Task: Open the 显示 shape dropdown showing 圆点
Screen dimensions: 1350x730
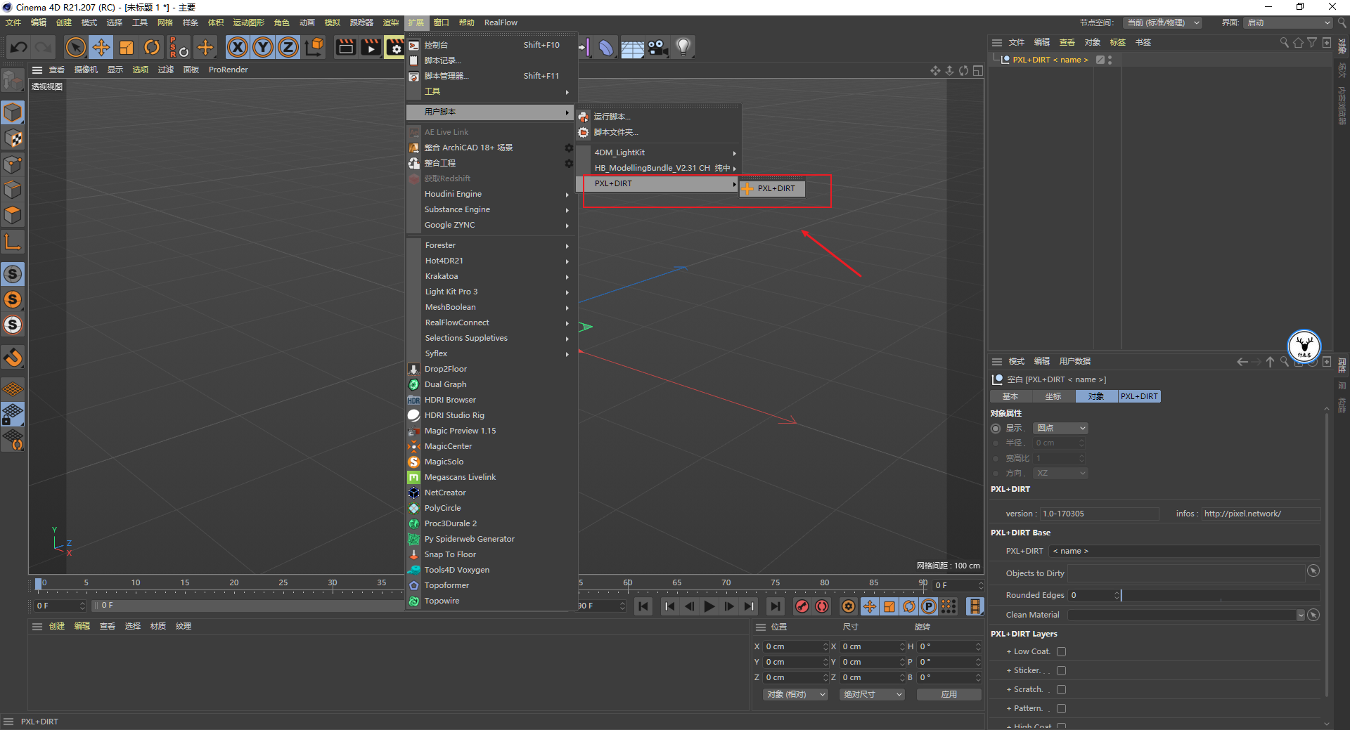Action: point(1061,428)
